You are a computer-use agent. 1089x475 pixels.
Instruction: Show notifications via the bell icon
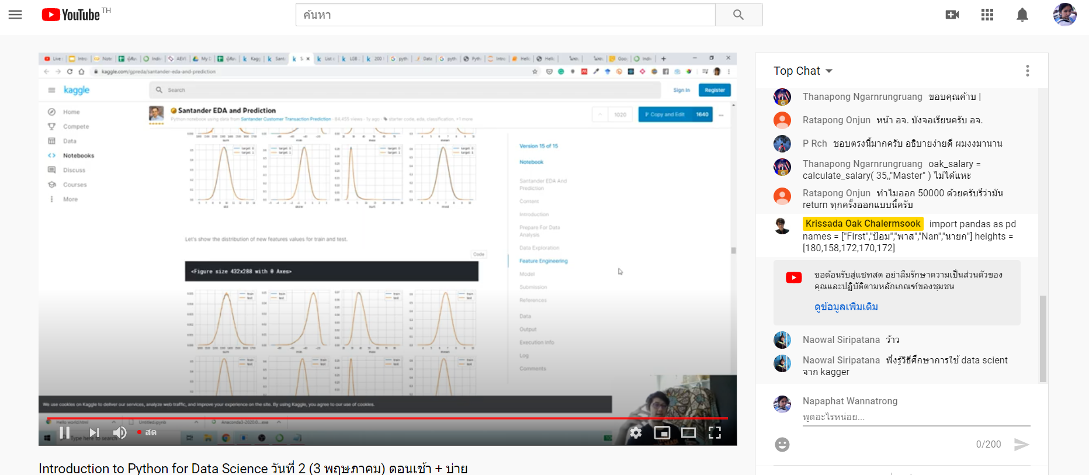click(x=1022, y=15)
